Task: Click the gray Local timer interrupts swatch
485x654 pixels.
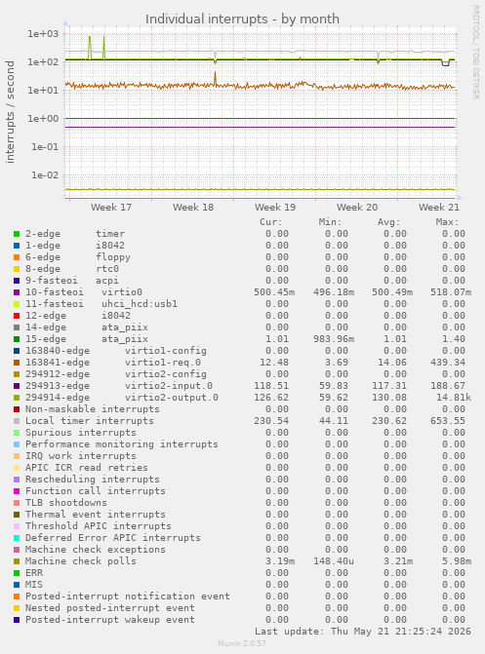Action: tap(17, 421)
